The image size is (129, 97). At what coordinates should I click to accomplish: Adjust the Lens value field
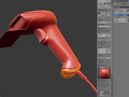click(104, 22)
